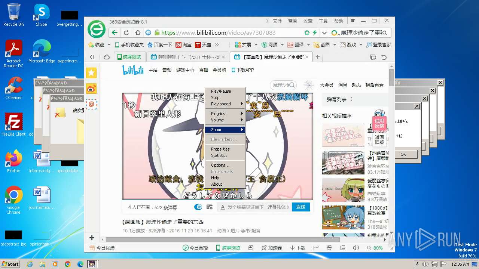The height and width of the screenshot is (269, 479).
Task: Click 下载APP link in bilibili header
Action: pyautogui.click(x=243, y=70)
